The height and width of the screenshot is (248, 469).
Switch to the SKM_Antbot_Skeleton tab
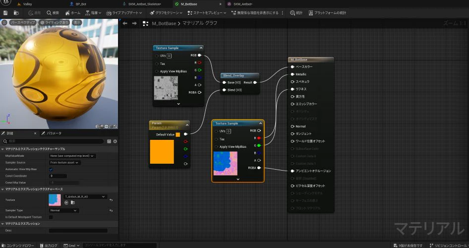coord(142,4)
